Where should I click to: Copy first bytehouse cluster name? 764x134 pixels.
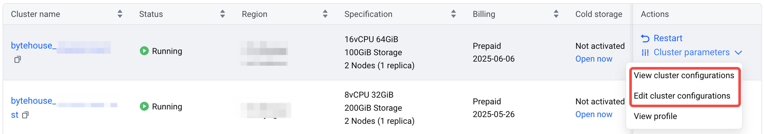coord(18,59)
